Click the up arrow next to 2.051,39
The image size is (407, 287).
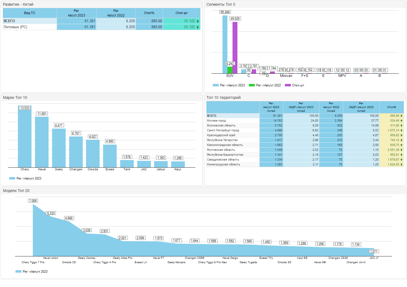[402, 150]
